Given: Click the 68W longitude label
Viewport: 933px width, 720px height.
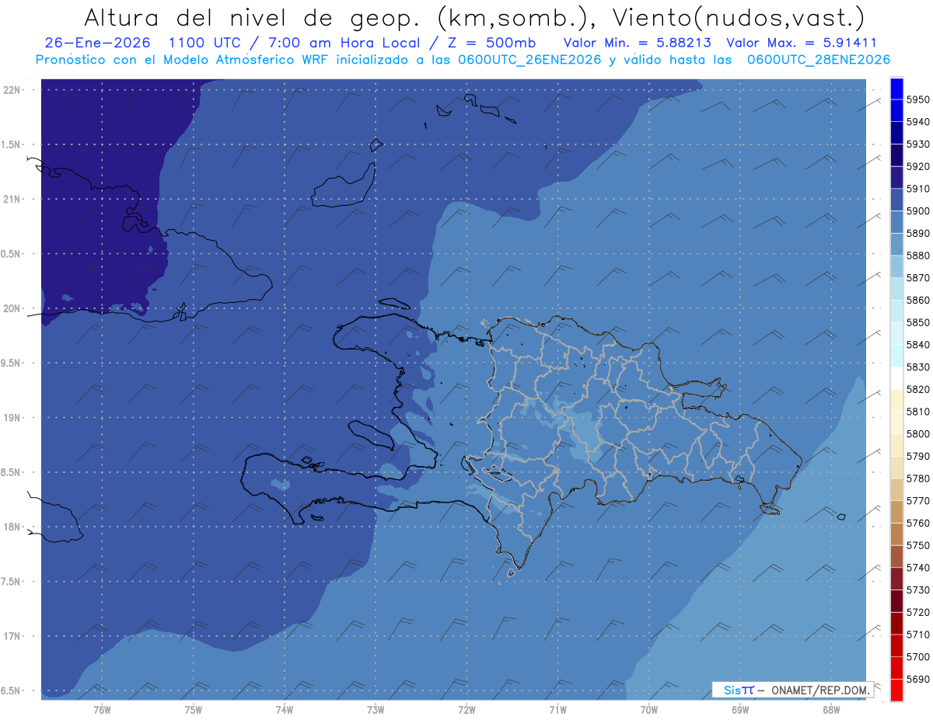Looking at the screenshot, I should pyautogui.click(x=831, y=711).
